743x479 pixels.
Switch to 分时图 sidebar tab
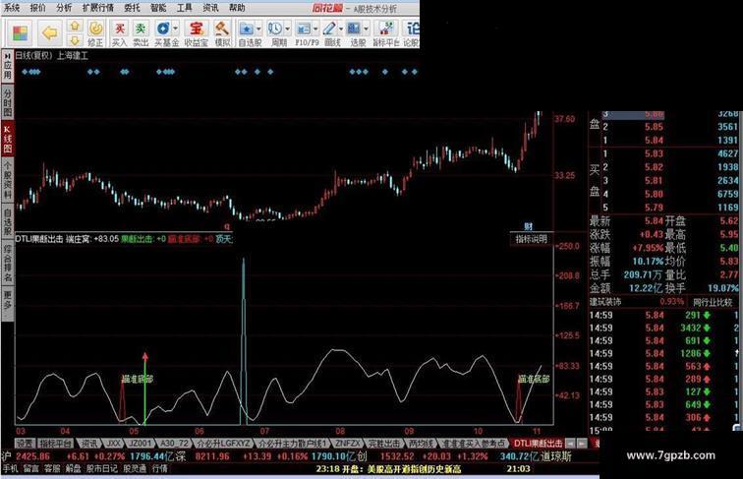coord(7,101)
